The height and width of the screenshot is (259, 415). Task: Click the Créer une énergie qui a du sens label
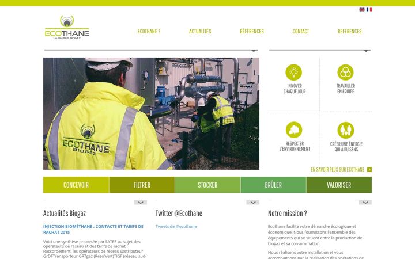346,147
